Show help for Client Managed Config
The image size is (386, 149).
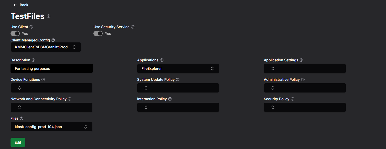tap(53, 40)
